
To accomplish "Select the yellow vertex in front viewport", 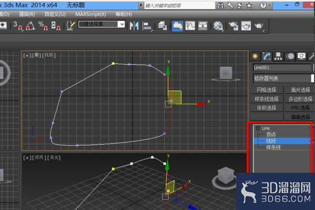I will tap(113, 64).
